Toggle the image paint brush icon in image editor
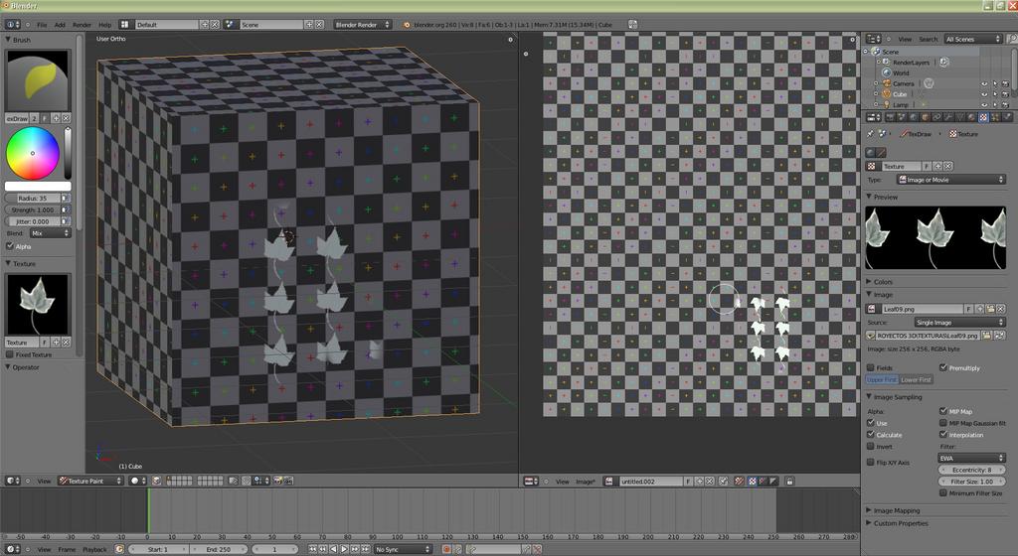The image size is (1018, 556). (739, 481)
